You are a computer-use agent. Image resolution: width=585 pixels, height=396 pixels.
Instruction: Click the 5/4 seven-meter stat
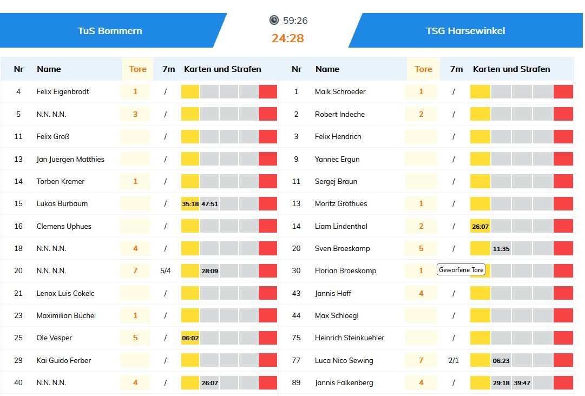pos(166,270)
